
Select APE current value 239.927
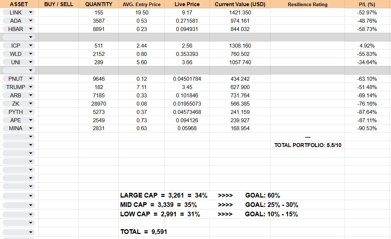click(240, 120)
